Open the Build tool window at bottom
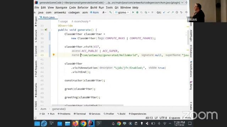Viewport: 227px width, 127px height. 121,114
